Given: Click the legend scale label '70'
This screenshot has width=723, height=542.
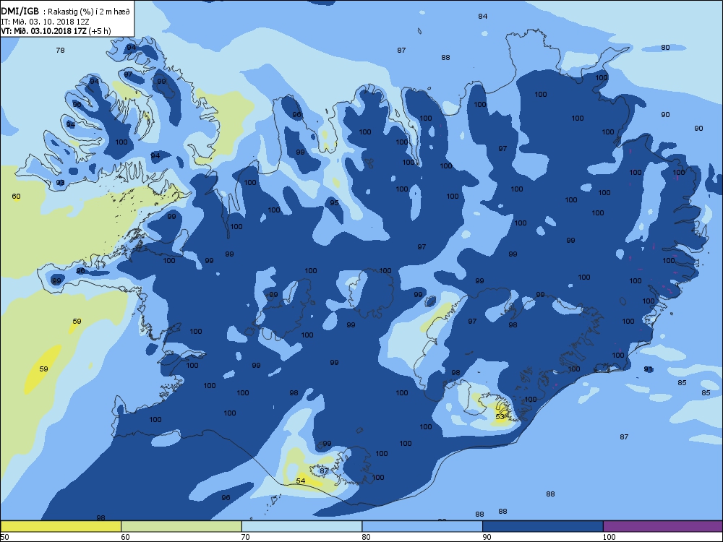Looking at the screenshot, I should pyautogui.click(x=246, y=537).
